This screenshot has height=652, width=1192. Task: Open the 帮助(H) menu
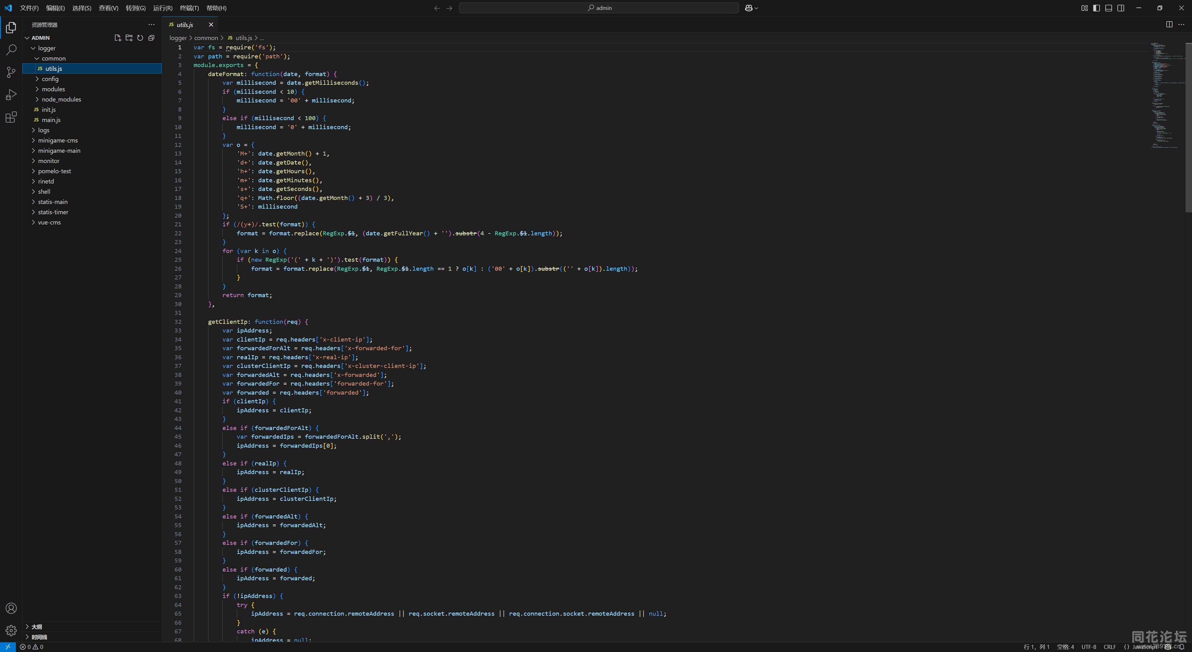click(217, 8)
